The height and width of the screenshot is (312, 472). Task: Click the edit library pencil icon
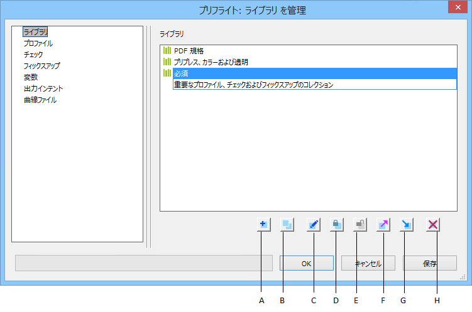[314, 225]
